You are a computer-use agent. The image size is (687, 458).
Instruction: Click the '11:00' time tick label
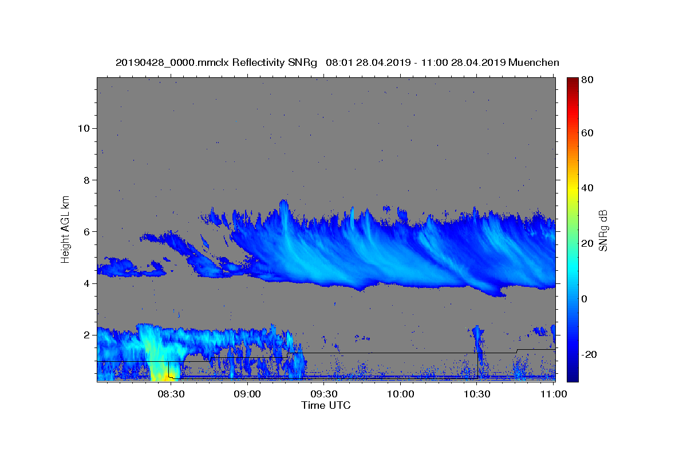point(553,394)
